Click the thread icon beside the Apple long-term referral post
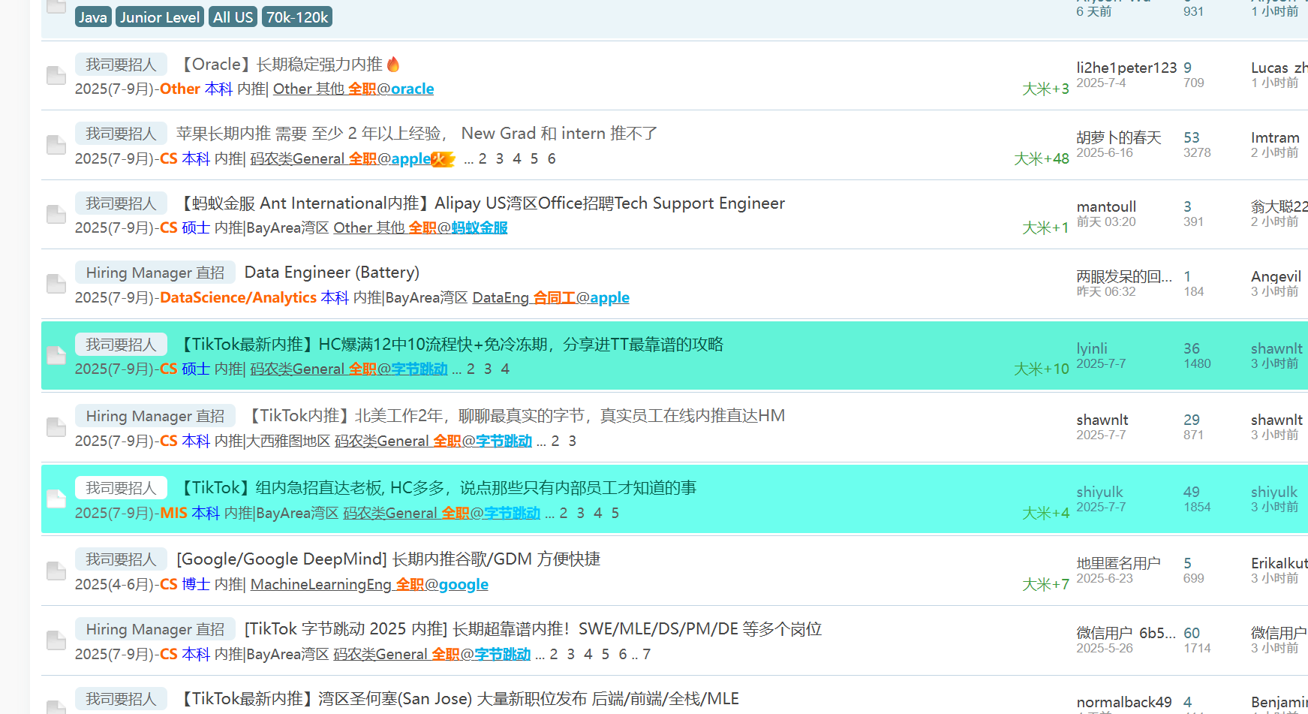This screenshot has height=714, width=1308. pyautogui.click(x=56, y=145)
